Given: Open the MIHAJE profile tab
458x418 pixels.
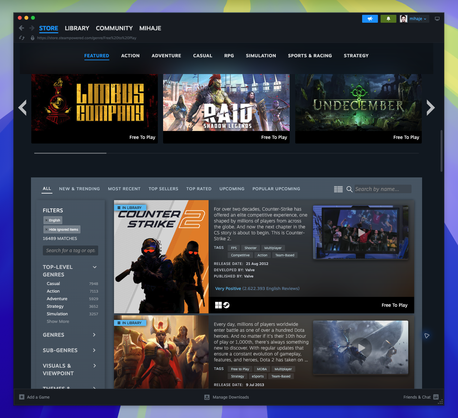Looking at the screenshot, I should pyautogui.click(x=150, y=28).
